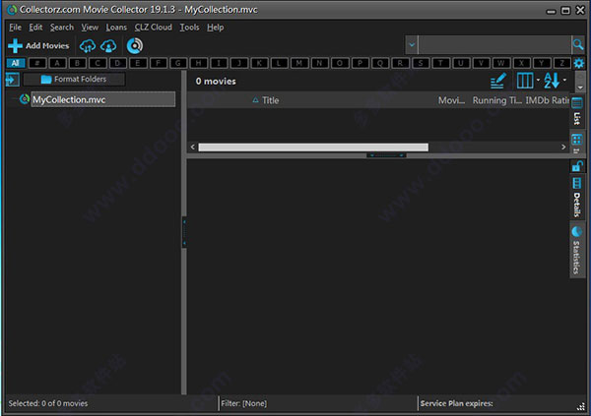
Task: Expand the view panel dropdown at top right
Action: pyautogui.click(x=580, y=87)
